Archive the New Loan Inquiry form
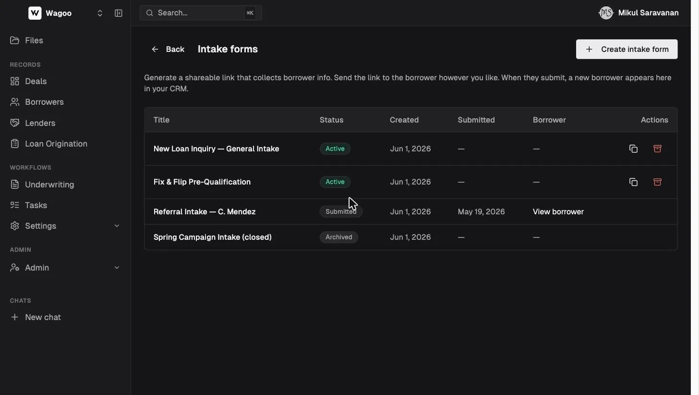699x395 pixels. pyautogui.click(x=657, y=149)
